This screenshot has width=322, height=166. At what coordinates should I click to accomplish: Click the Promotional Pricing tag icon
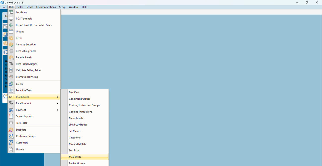[x=11, y=77]
